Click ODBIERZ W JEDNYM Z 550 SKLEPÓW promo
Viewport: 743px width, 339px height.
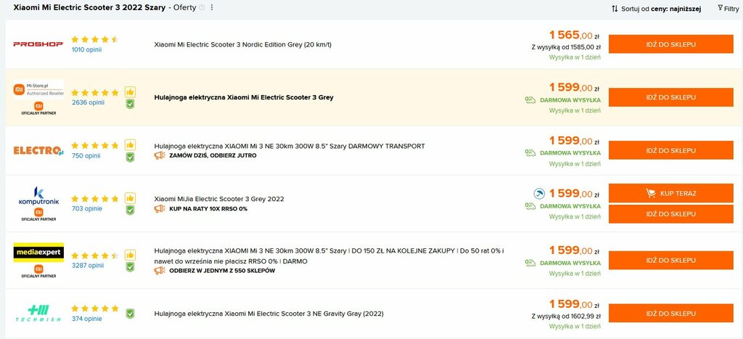(x=222, y=271)
